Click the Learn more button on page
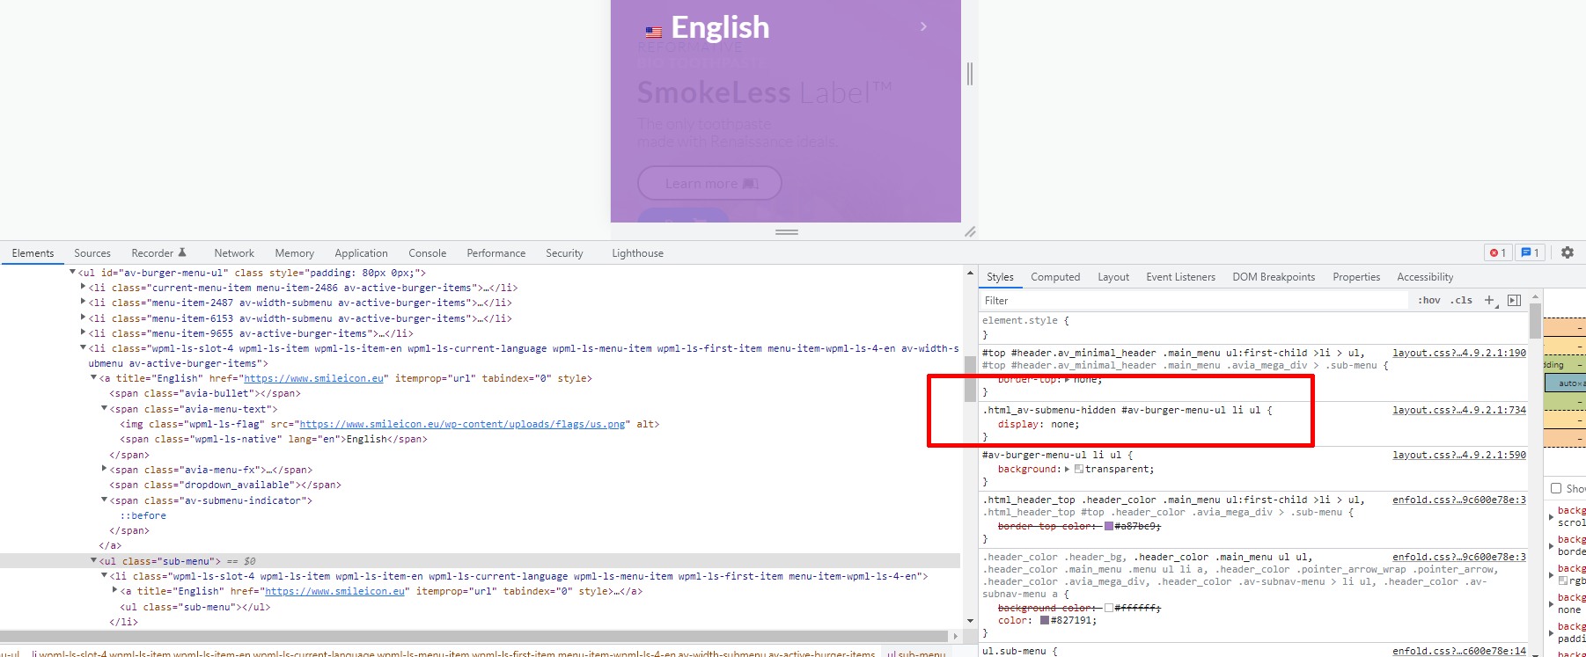 (x=709, y=183)
